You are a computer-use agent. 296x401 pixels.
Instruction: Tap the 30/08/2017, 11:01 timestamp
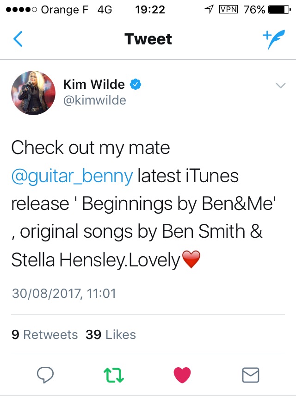point(63,293)
